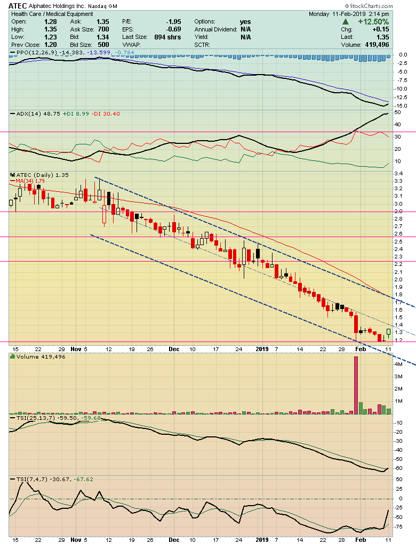Click the Prev Close value 1.20

click(x=50, y=45)
